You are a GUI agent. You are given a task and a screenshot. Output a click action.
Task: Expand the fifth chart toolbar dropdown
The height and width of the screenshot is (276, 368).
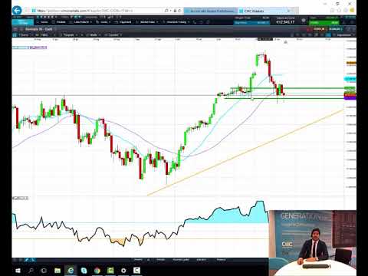pos(113,34)
